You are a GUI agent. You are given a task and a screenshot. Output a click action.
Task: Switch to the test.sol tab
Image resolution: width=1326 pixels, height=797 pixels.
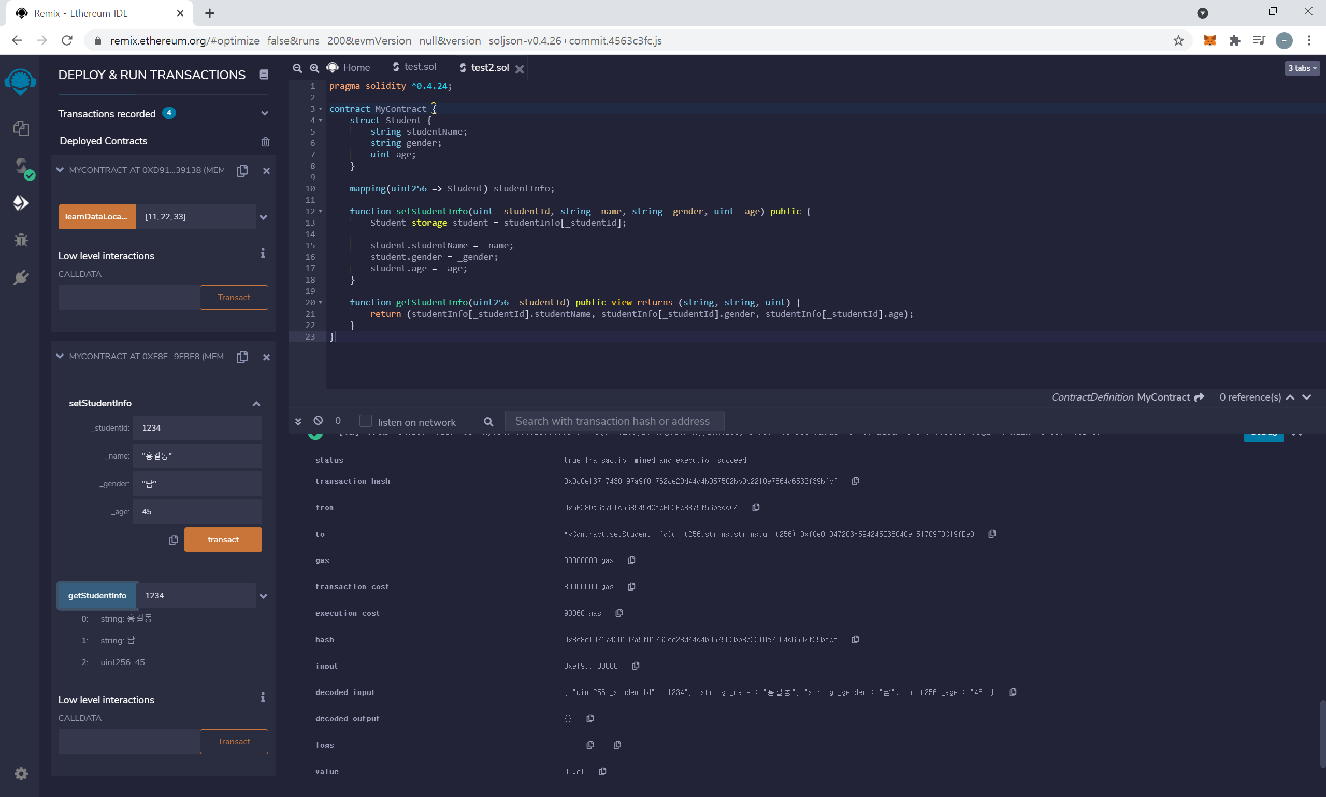[x=414, y=67]
